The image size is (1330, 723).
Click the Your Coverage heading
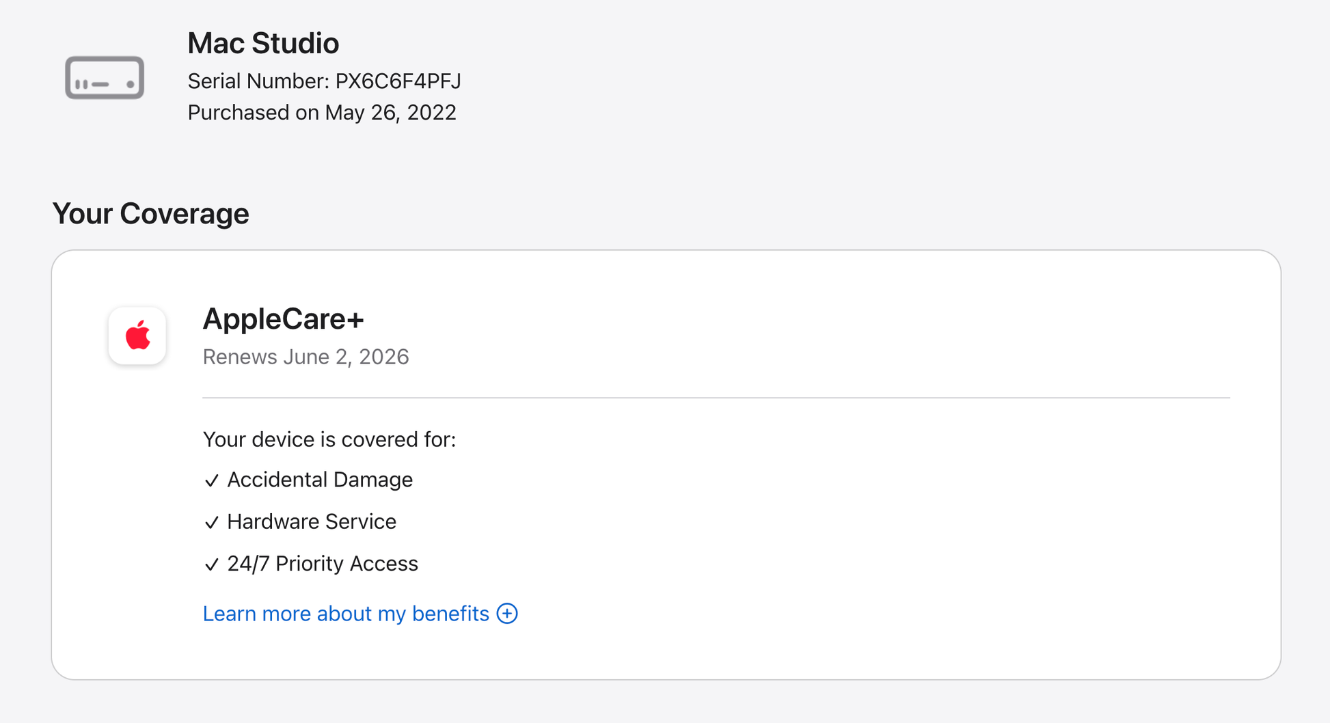click(150, 214)
